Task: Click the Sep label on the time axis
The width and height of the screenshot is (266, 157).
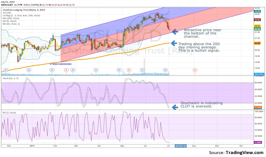Action: pos(217,146)
